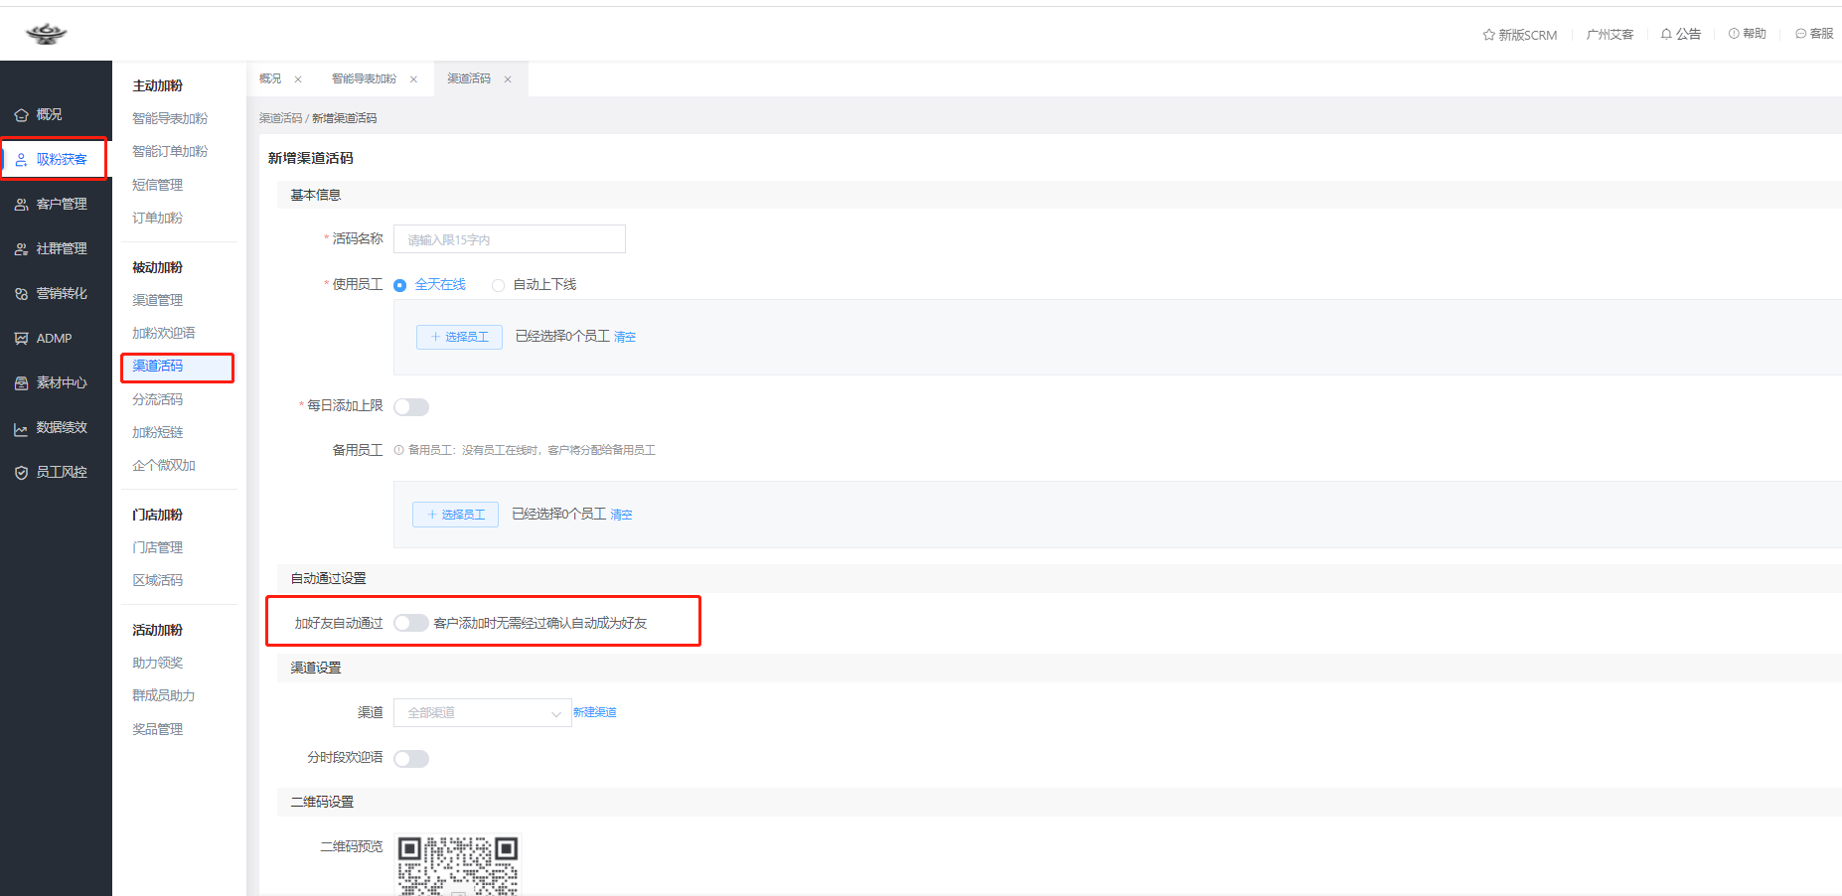
Task: Switch to the 概况 tab
Action: (270, 78)
